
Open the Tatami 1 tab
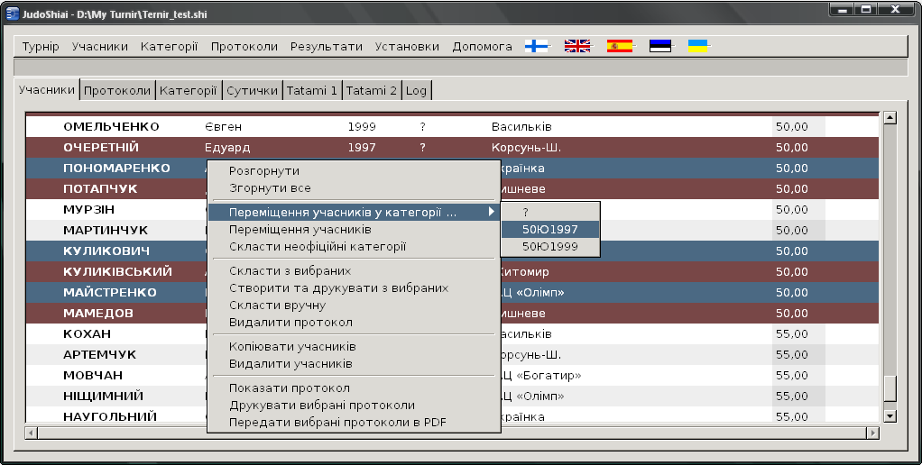[311, 91]
